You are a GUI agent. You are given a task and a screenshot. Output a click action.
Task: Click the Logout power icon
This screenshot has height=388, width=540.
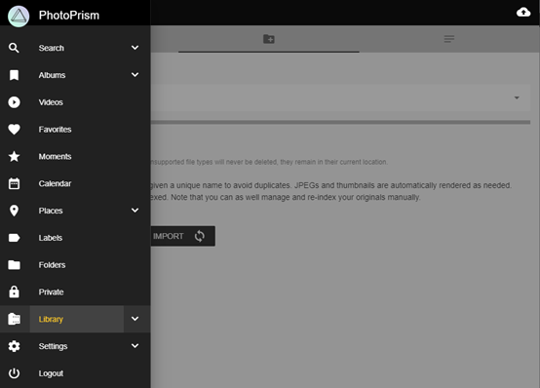14,373
